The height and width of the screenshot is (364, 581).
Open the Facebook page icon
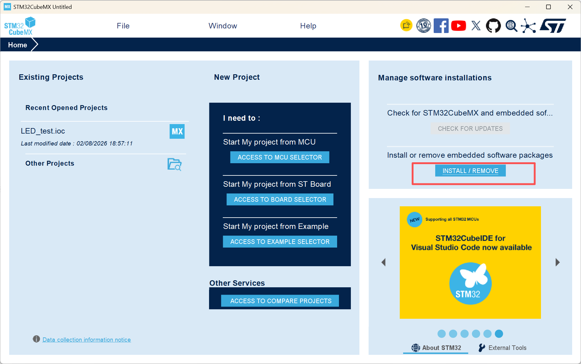tap(441, 26)
